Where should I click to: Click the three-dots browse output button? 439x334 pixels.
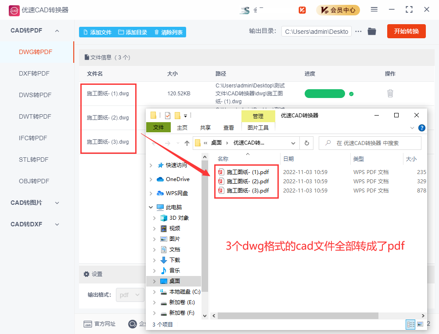[x=358, y=31]
